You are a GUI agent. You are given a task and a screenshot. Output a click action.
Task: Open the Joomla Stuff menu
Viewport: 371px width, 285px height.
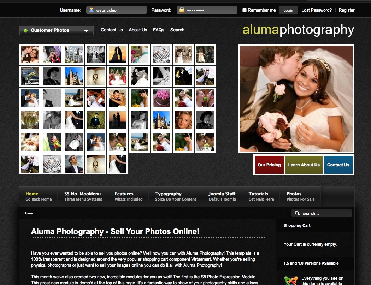[222, 196]
